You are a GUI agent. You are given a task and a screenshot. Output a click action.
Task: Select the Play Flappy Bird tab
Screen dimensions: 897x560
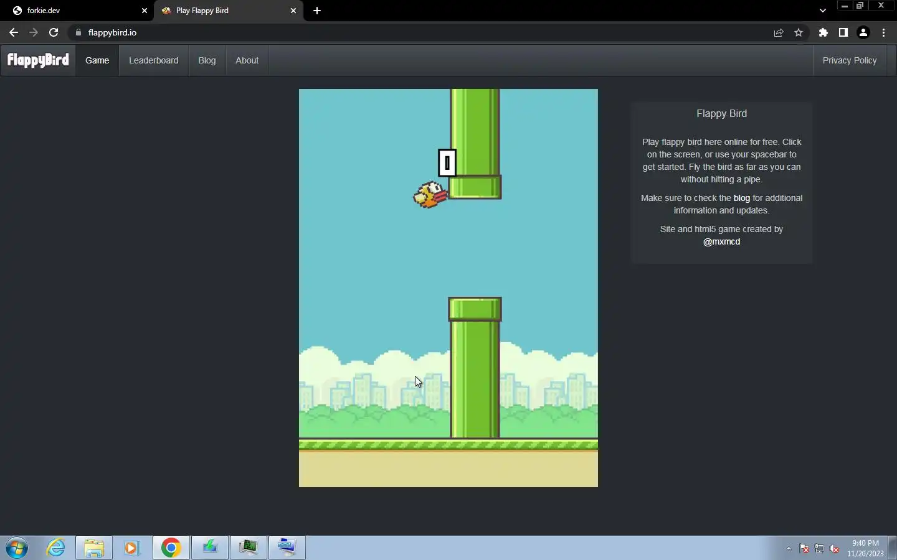point(228,11)
